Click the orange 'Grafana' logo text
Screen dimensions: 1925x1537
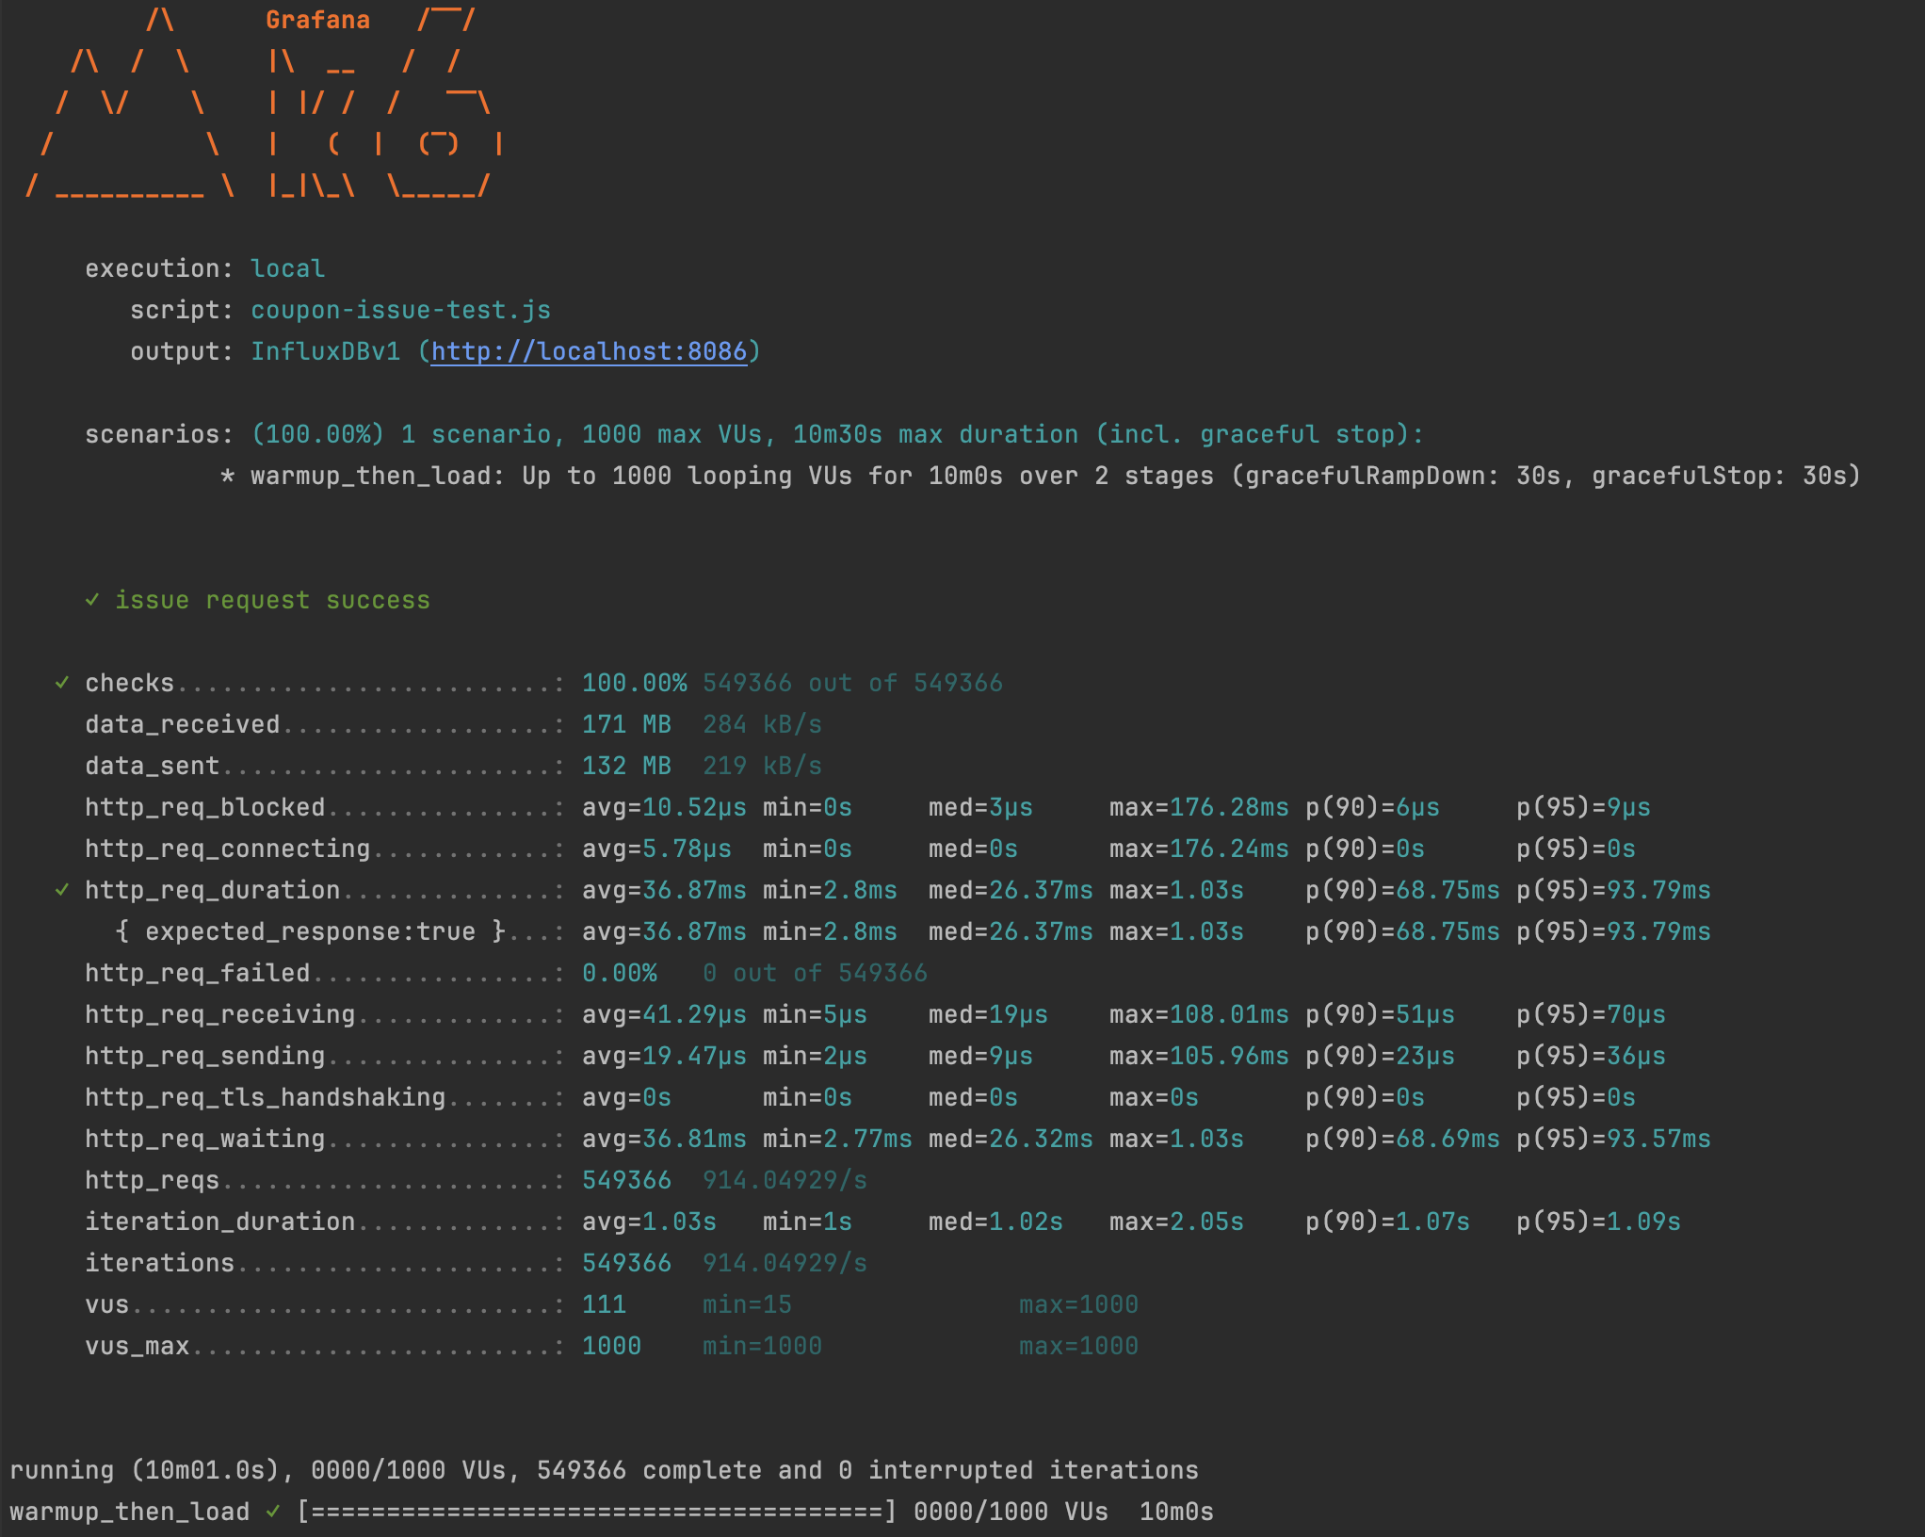pos(317,20)
